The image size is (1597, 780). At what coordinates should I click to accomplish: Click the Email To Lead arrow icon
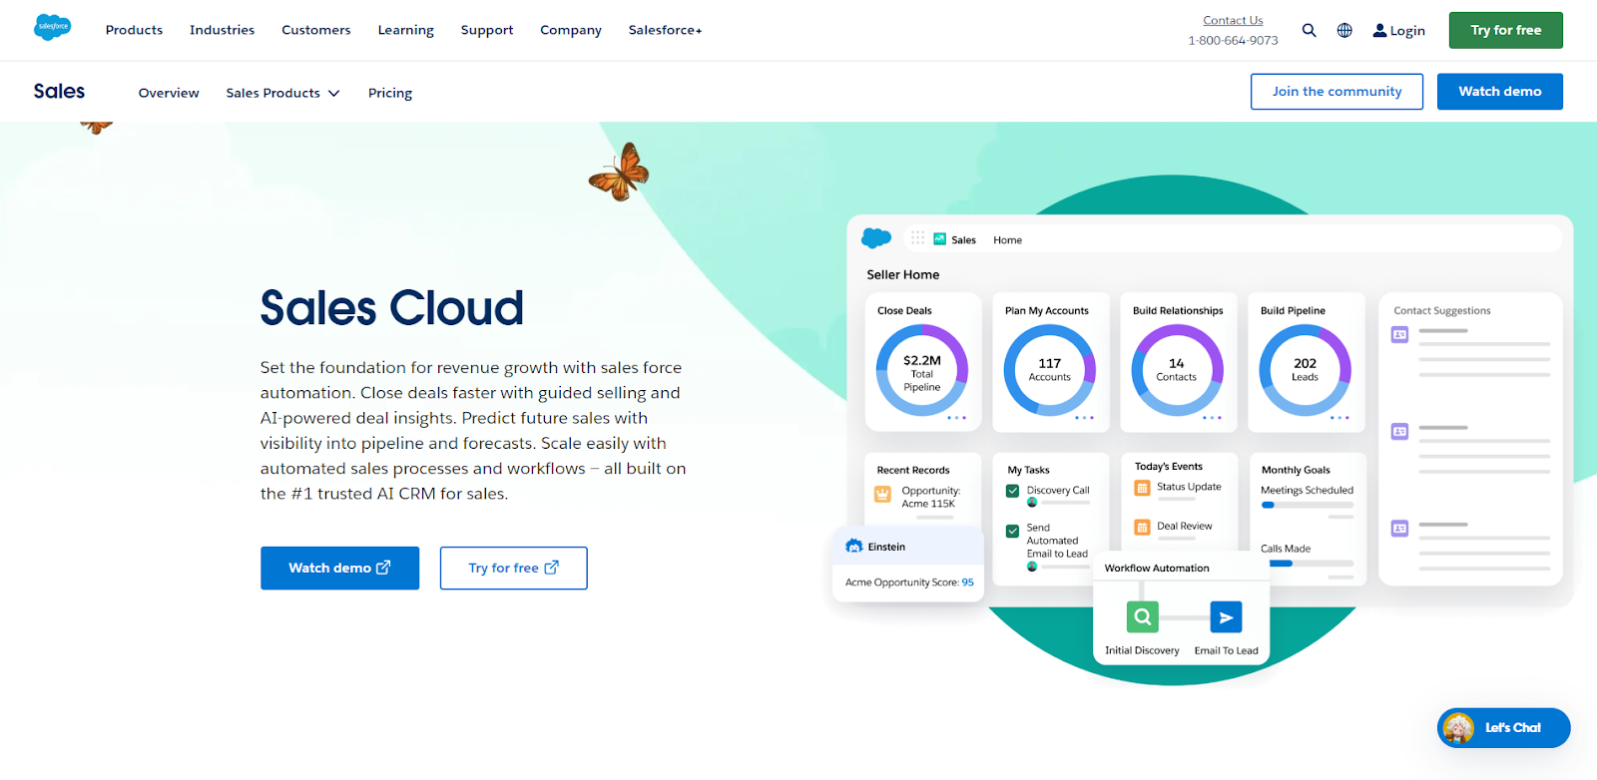click(x=1226, y=617)
